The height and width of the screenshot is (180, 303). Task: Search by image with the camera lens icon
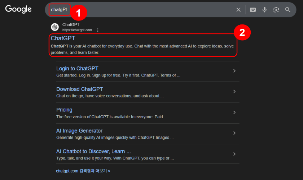[x=276, y=10]
